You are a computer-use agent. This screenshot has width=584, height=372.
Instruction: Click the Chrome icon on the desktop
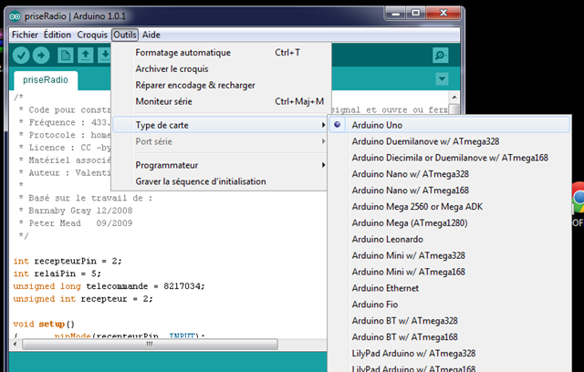point(578,197)
